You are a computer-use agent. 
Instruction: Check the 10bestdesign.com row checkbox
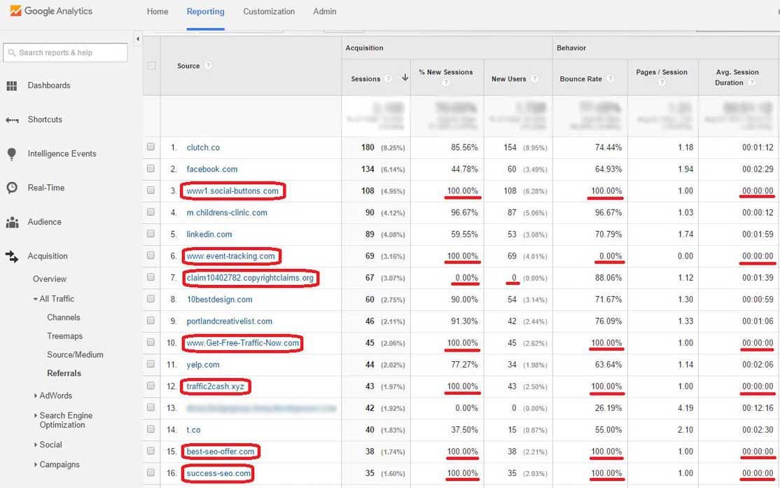click(x=151, y=299)
